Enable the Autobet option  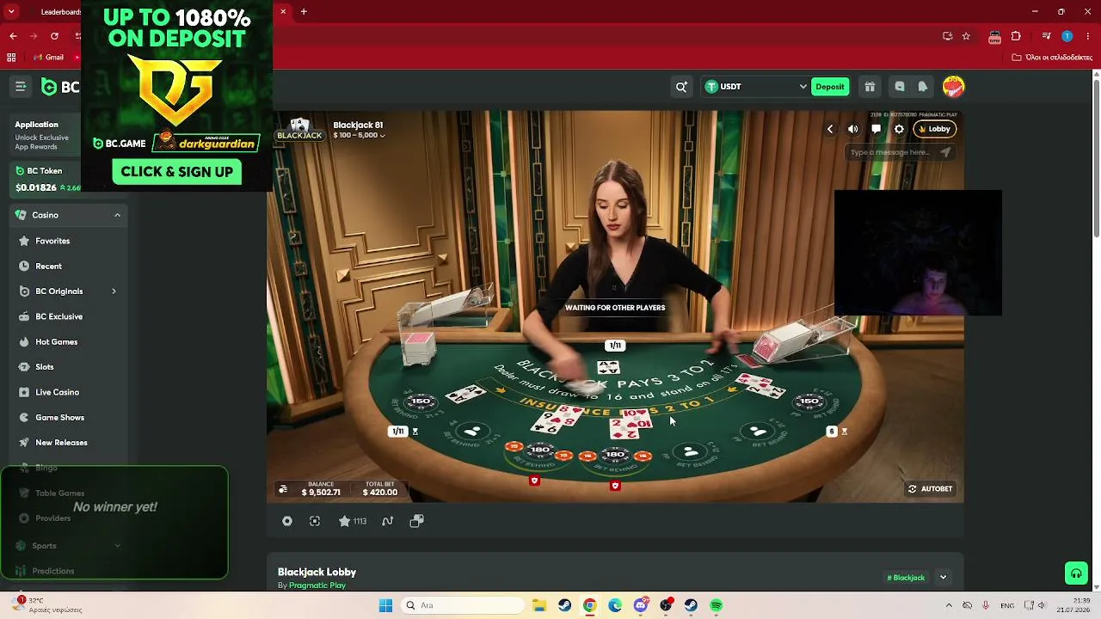click(x=930, y=489)
